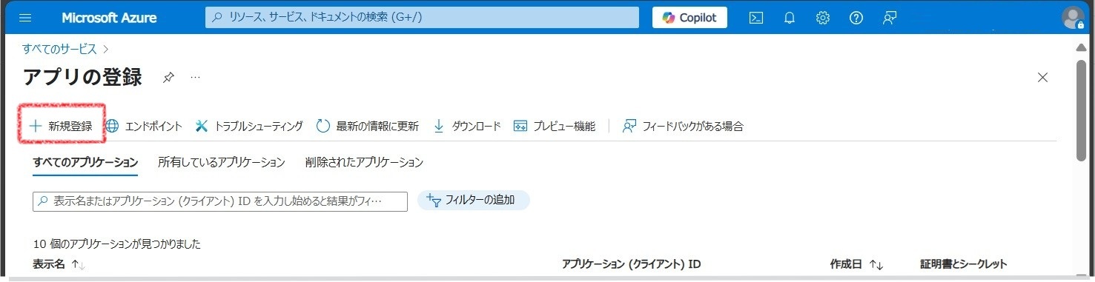Open the help question mark icon

point(856,18)
